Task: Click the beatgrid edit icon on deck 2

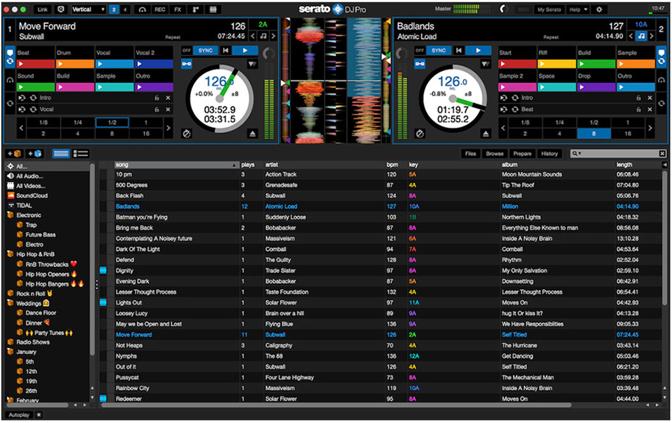Action: (420, 134)
